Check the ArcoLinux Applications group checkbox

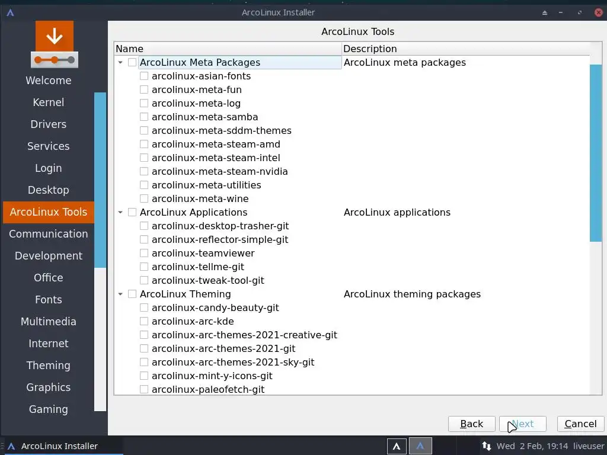132,212
